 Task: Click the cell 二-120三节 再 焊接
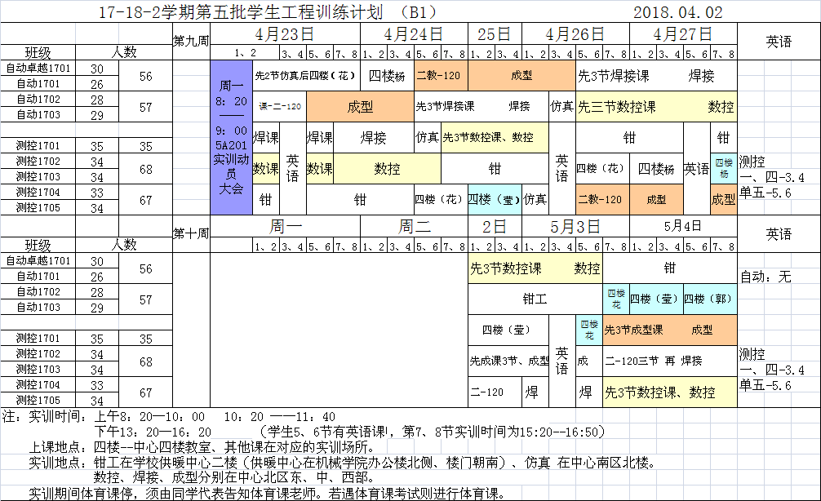(x=670, y=361)
